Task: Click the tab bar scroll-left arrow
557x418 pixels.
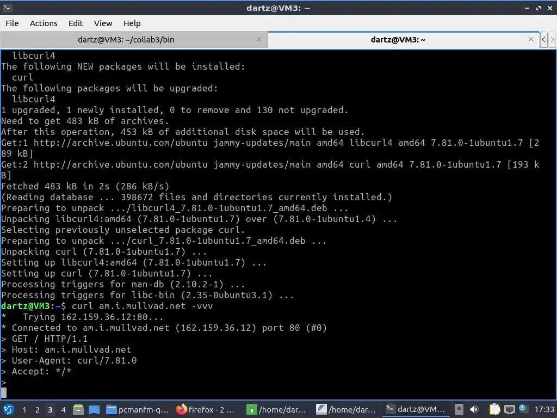Action: point(543,39)
